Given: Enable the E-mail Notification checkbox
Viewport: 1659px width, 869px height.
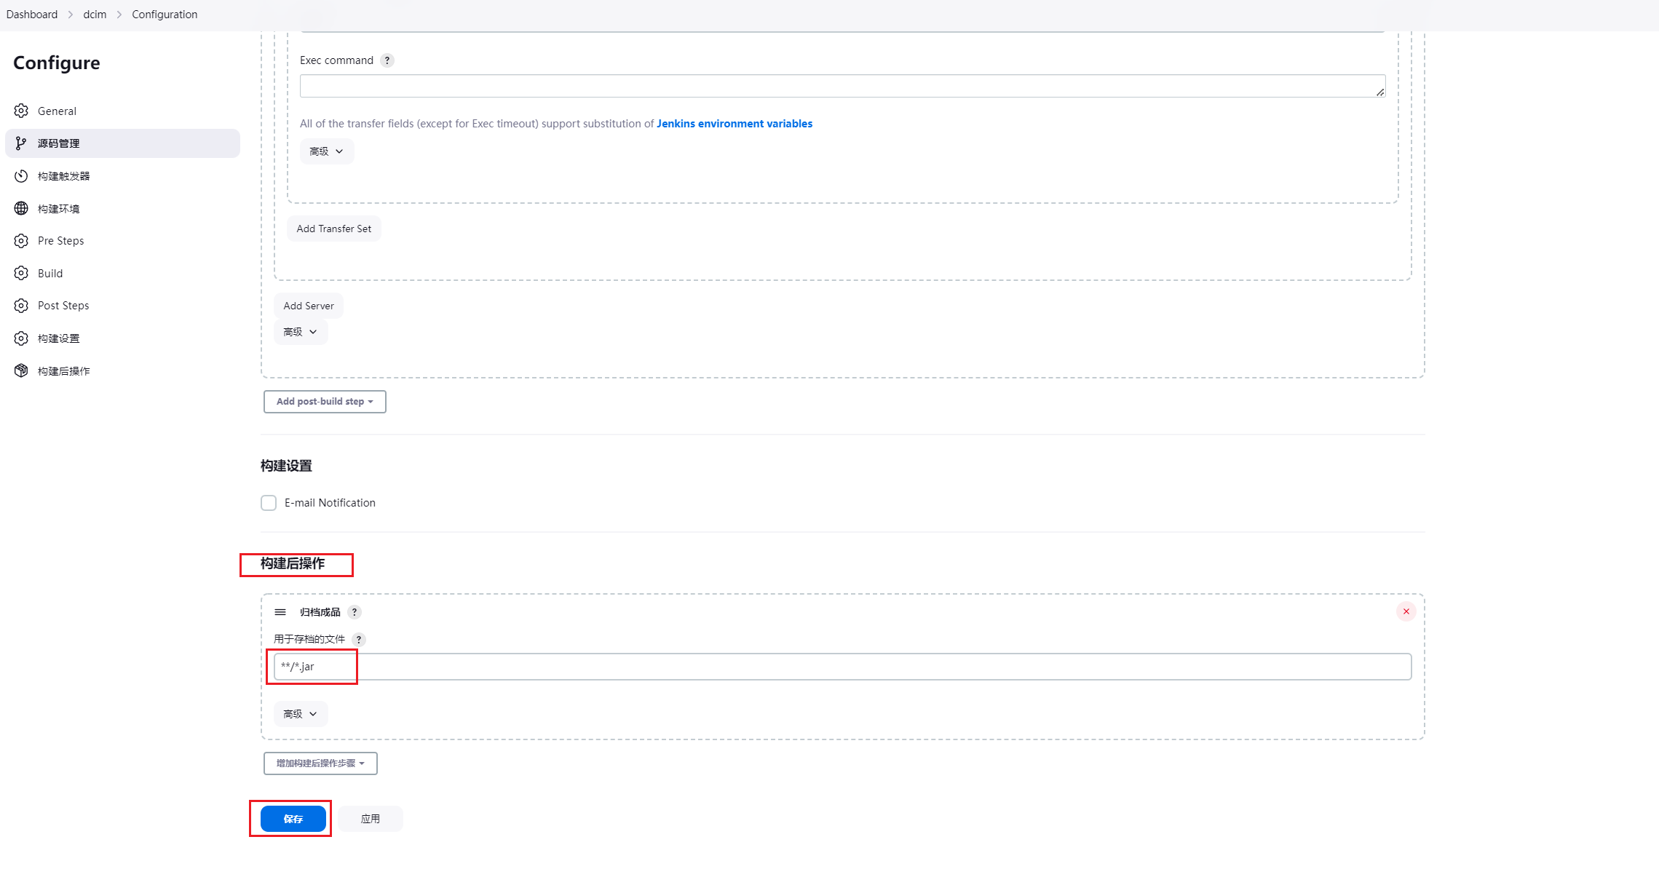Looking at the screenshot, I should tap(269, 503).
